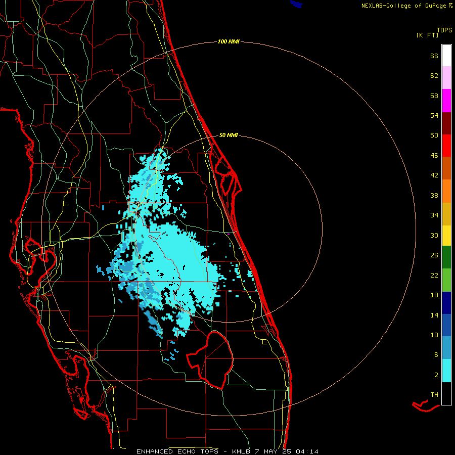Image resolution: width=455 pixels, height=455 pixels.
Task: Click the '[K FT]' legend units label
Action: click(x=427, y=35)
